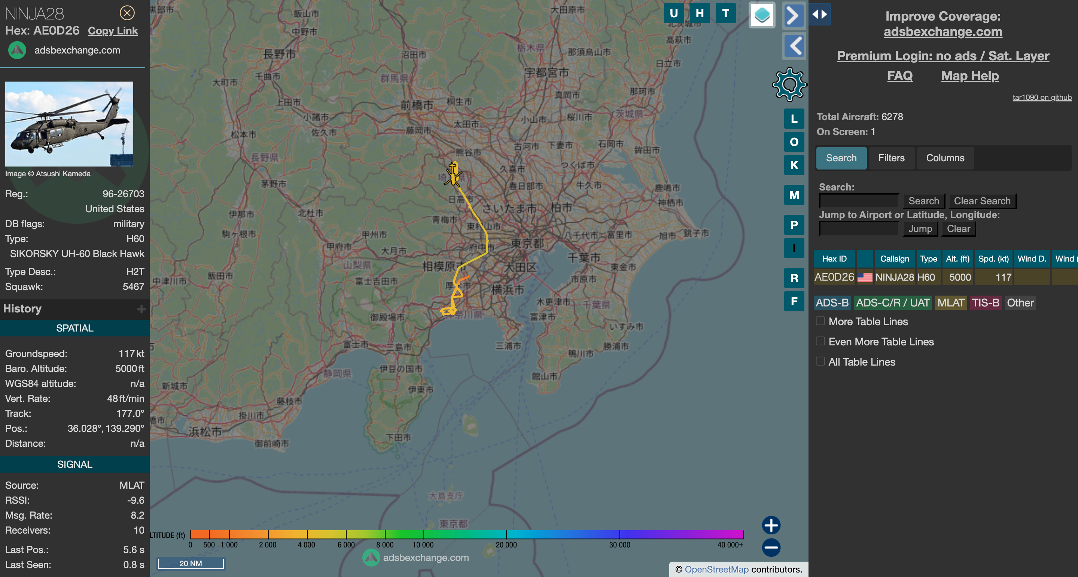Click the 20 NM scale bar

pos(191,563)
